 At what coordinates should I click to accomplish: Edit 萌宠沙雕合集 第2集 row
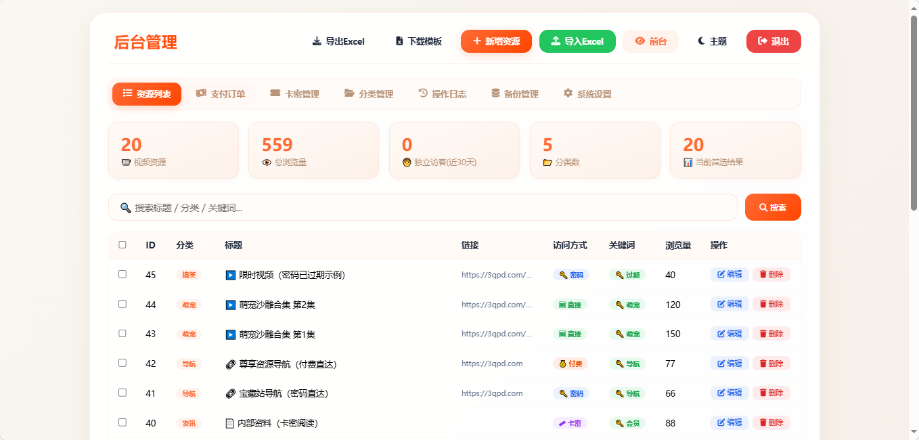(730, 304)
